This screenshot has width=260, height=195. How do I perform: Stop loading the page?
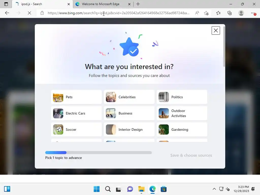[x=29, y=13]
